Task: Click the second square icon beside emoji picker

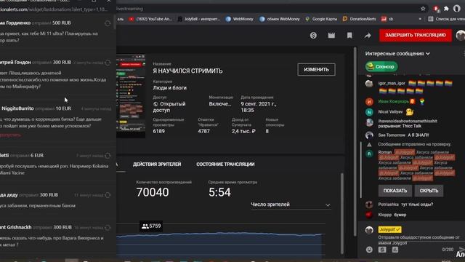Action: (x=395, y=250)
